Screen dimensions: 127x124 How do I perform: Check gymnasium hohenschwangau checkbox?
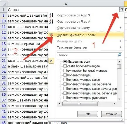[65, 71]
